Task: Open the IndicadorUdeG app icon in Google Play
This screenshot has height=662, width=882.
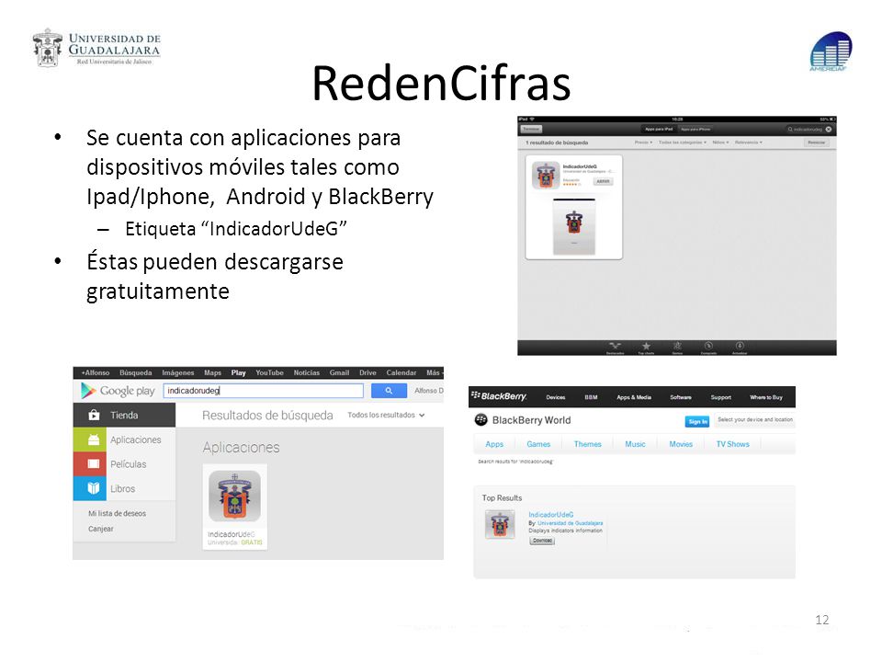Action: pyautogui.click(x=234, y=496)
